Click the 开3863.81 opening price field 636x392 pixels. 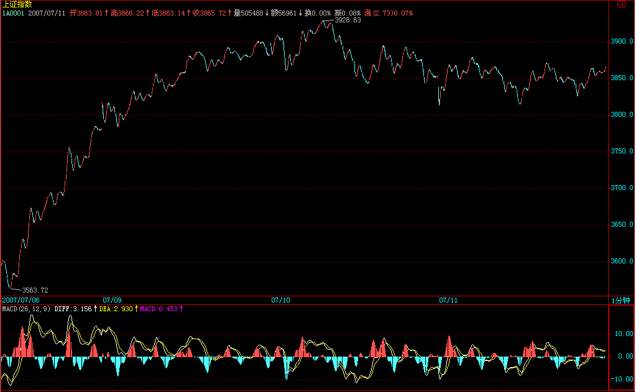coord(87,12)
